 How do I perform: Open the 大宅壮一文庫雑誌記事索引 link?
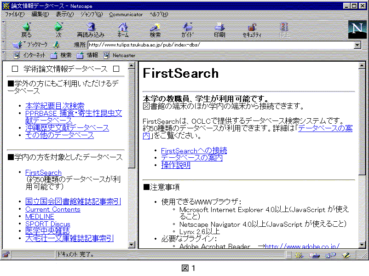click(69, 238)
